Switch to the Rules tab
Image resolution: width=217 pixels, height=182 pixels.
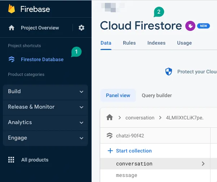point(129,43)
